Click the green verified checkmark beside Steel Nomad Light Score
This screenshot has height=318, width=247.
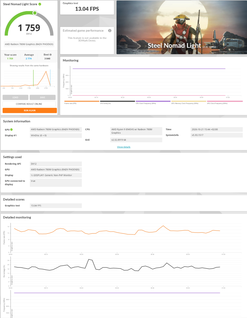(40, 4)
